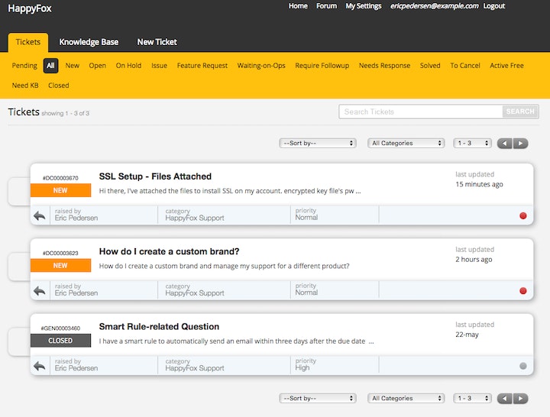550x417 pixels.
Task: Filter tickets by Solved status
Action: 430,66
